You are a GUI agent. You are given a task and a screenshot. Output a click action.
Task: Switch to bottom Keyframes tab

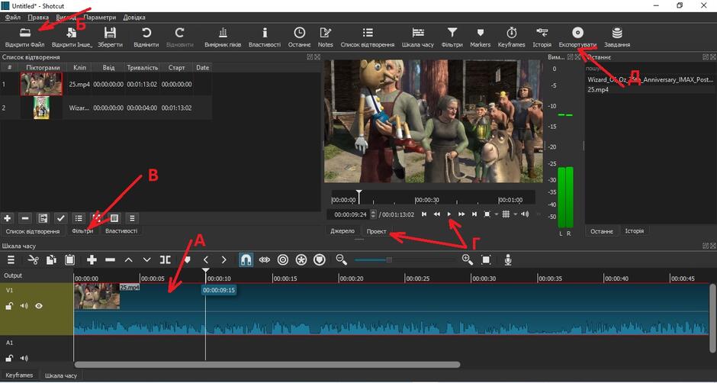[x=19, y=375]
